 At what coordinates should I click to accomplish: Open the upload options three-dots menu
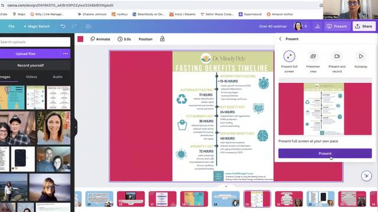pyautogui.click(x=66, y=54)
